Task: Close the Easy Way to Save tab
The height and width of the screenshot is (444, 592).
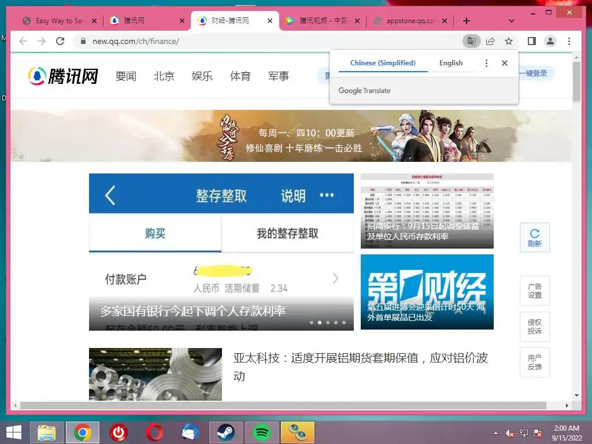Action: 94,21
